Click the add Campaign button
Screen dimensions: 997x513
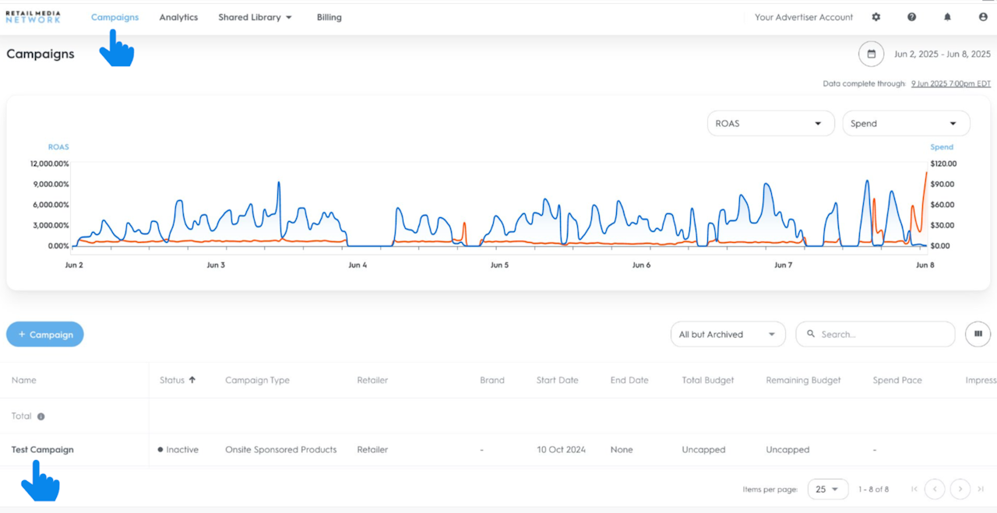click(45, 335)
